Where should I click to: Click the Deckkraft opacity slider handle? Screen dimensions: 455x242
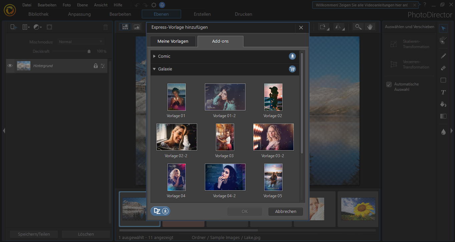pyautogui.click(x=89, y=51)
